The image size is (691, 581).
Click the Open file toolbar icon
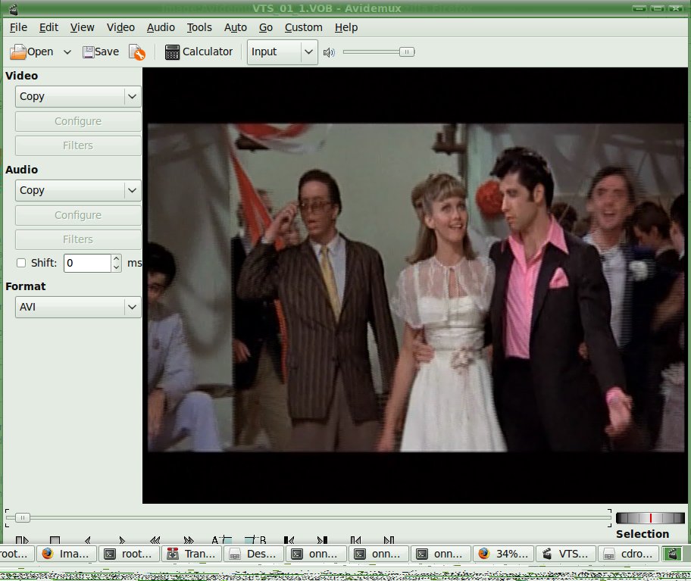(30, 52)
